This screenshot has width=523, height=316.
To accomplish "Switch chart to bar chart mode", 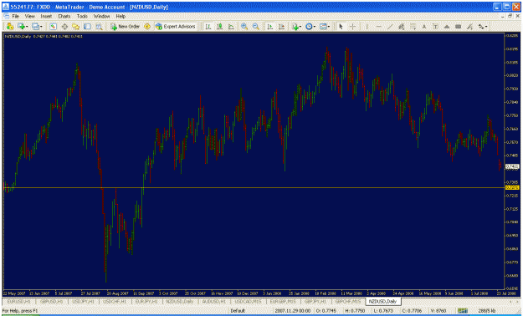I will tap(208, 27).
